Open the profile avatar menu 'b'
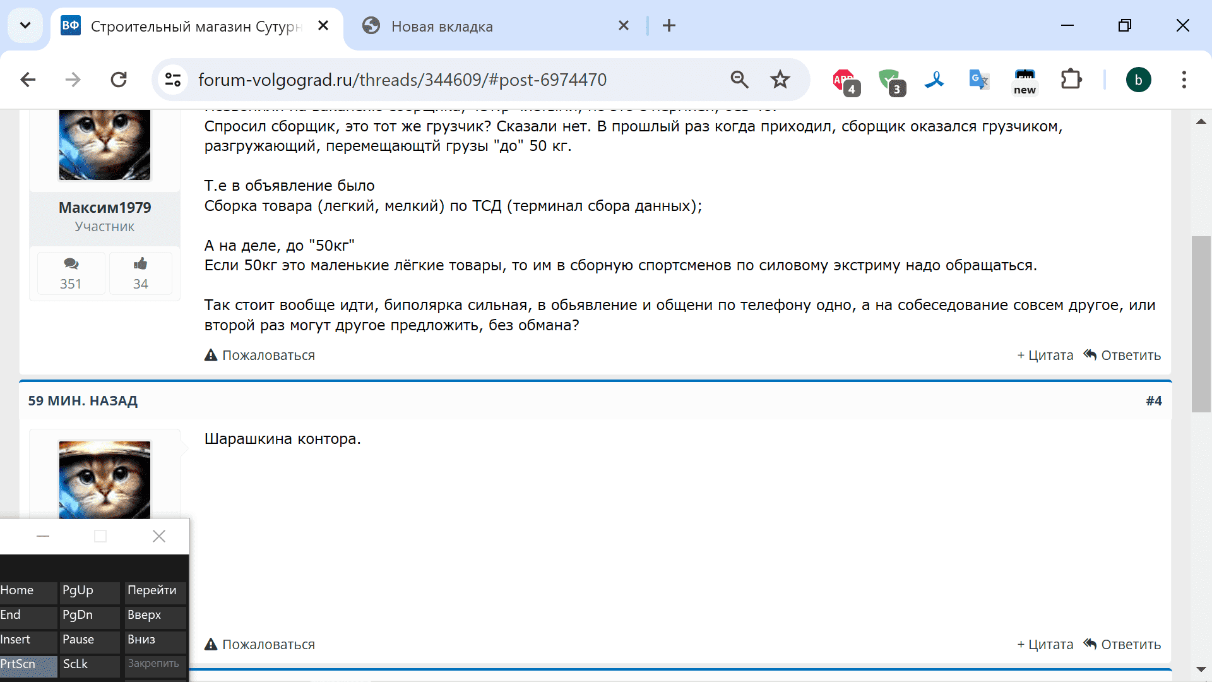The width and height of the screenshot is (1212, 682). coord(1138,80)
